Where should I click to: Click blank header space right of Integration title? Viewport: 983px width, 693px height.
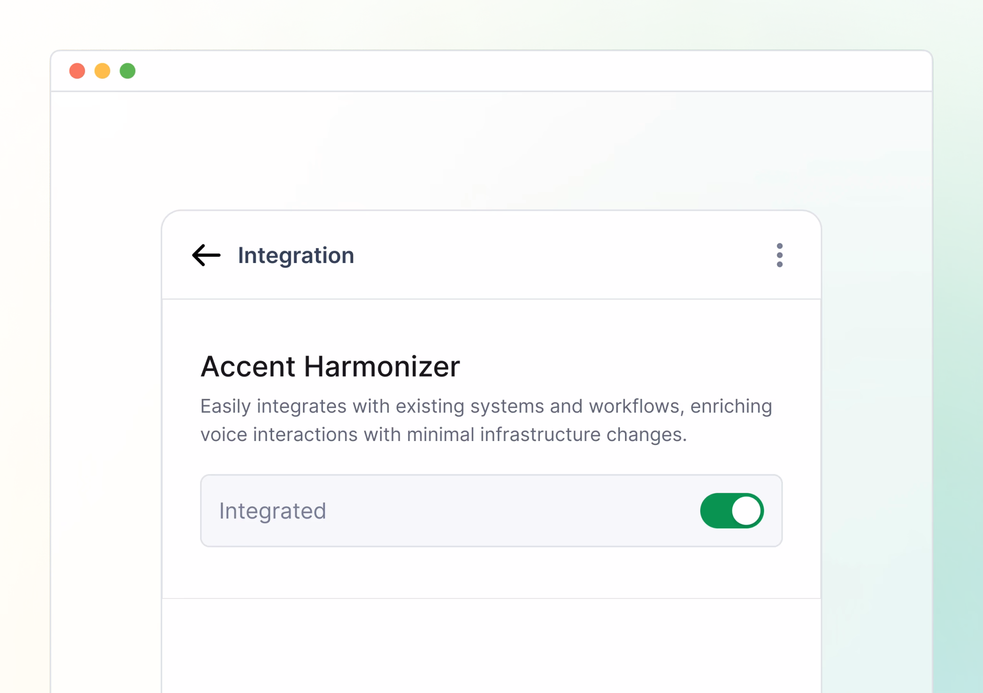552,255
